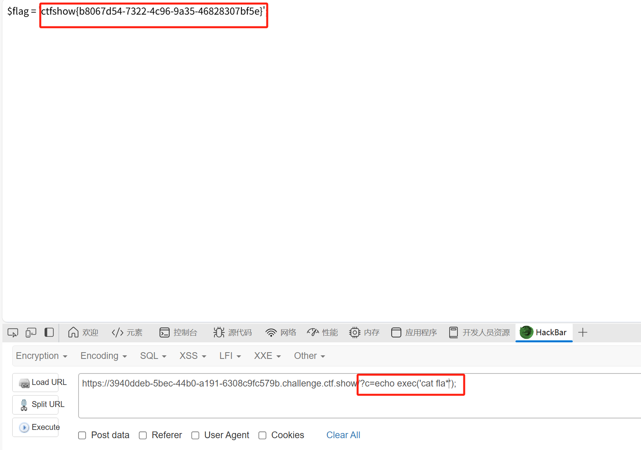Enable the Post data checkbox
Screen dimensions: 641x450
[82, 435]
